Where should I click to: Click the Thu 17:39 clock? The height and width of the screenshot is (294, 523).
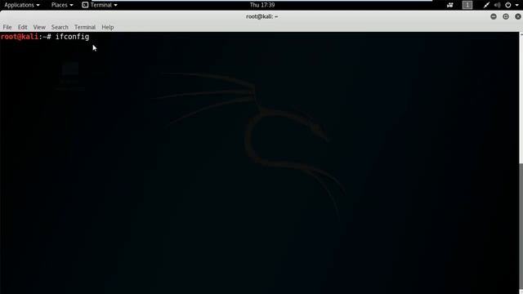(262, 5)
